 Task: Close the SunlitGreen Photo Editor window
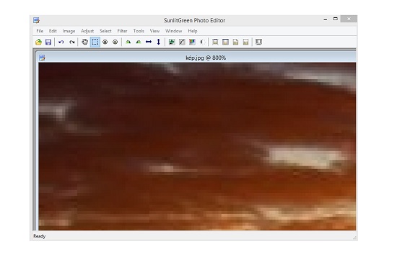click(349, 19)
